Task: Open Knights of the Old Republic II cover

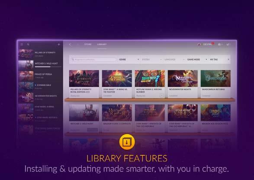Action: [x=183, y=112]
